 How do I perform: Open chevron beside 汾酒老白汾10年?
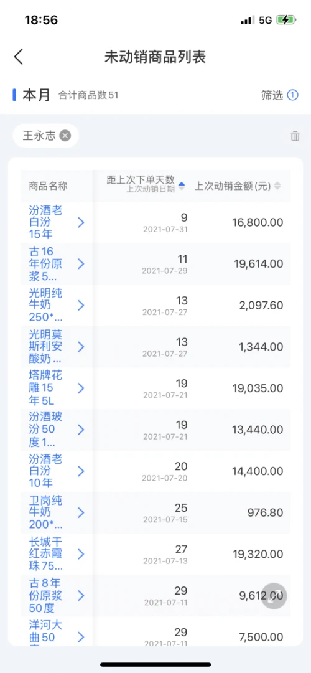(81, 471)
